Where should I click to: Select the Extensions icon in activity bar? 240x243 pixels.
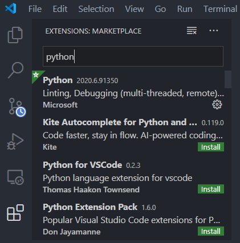click(x=15, y=213)
